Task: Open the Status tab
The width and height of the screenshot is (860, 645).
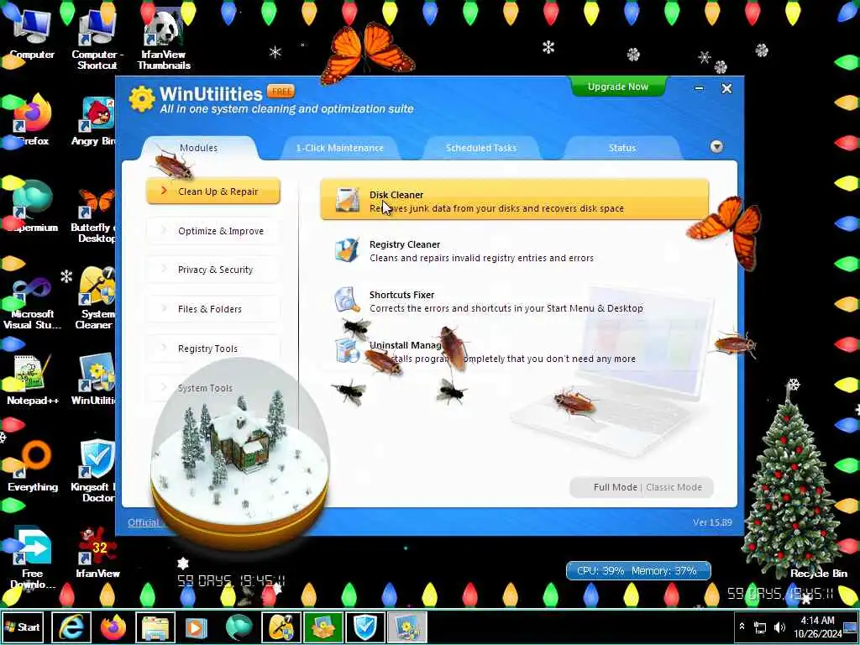Action: click(622, 148)
